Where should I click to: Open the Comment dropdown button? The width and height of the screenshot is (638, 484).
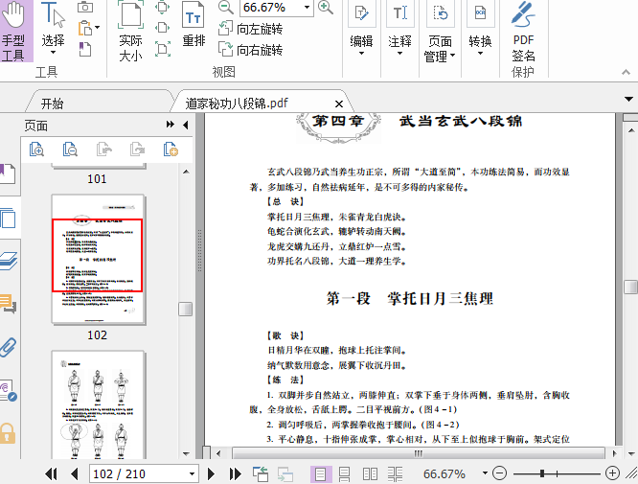[400, 29]
